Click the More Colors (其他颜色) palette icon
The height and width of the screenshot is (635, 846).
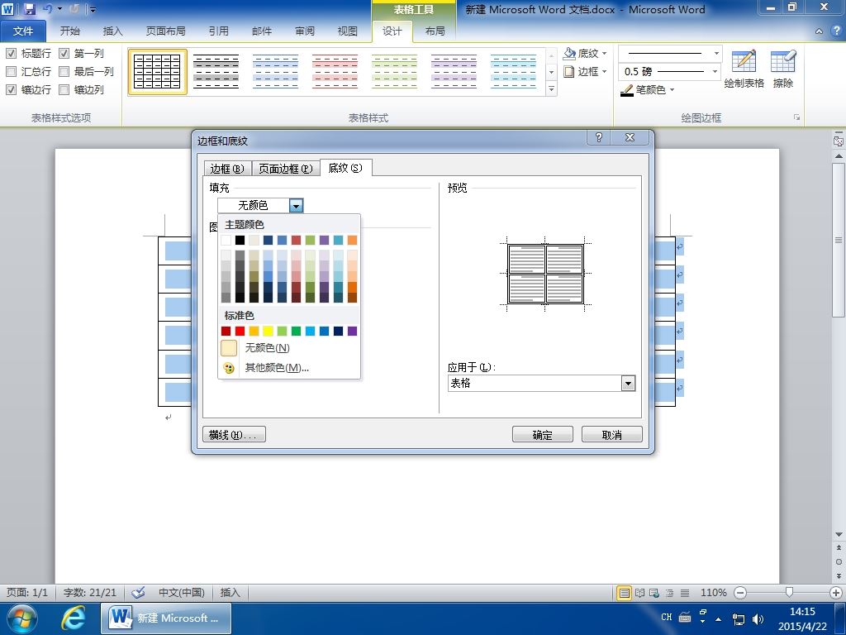(x=229, y=368)
